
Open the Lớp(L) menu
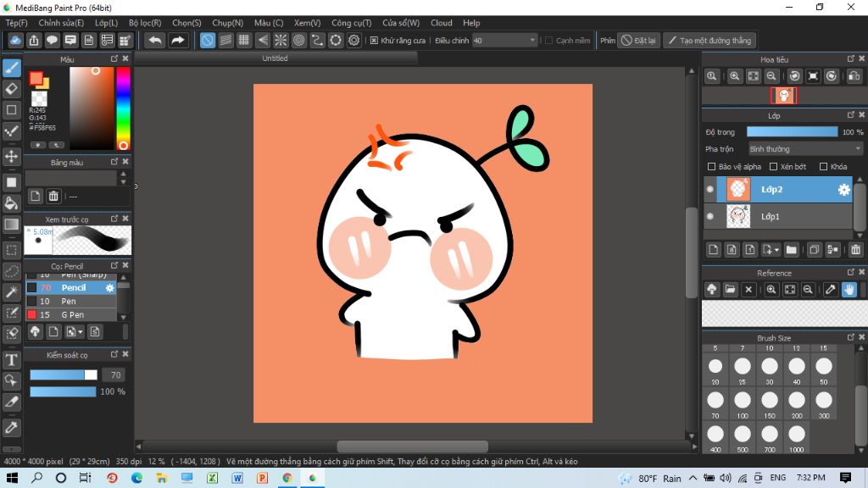click(x=106, y=23)
